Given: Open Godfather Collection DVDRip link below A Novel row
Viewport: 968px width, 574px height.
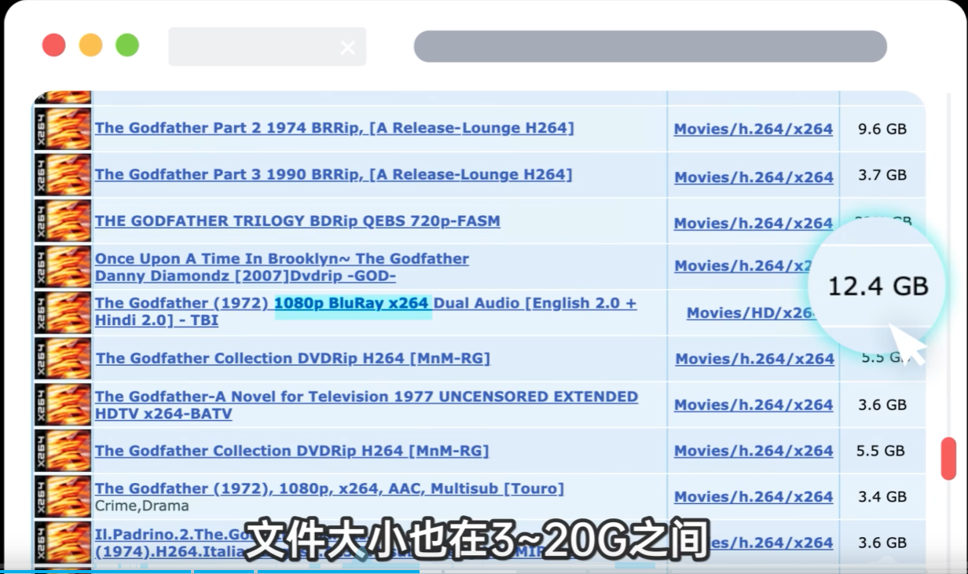Looking at the screenshot, I should pos(292,451).
